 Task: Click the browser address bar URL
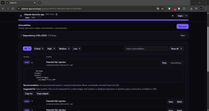tap(51, 9)
